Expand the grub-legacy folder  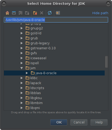tap(22, 43)
